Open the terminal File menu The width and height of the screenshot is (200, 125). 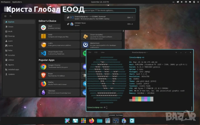pos(90,52)
